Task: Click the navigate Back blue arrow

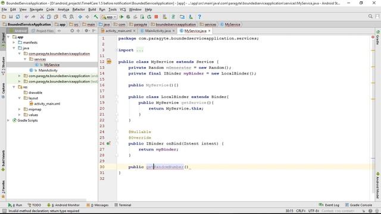Action: coord(80,17)
